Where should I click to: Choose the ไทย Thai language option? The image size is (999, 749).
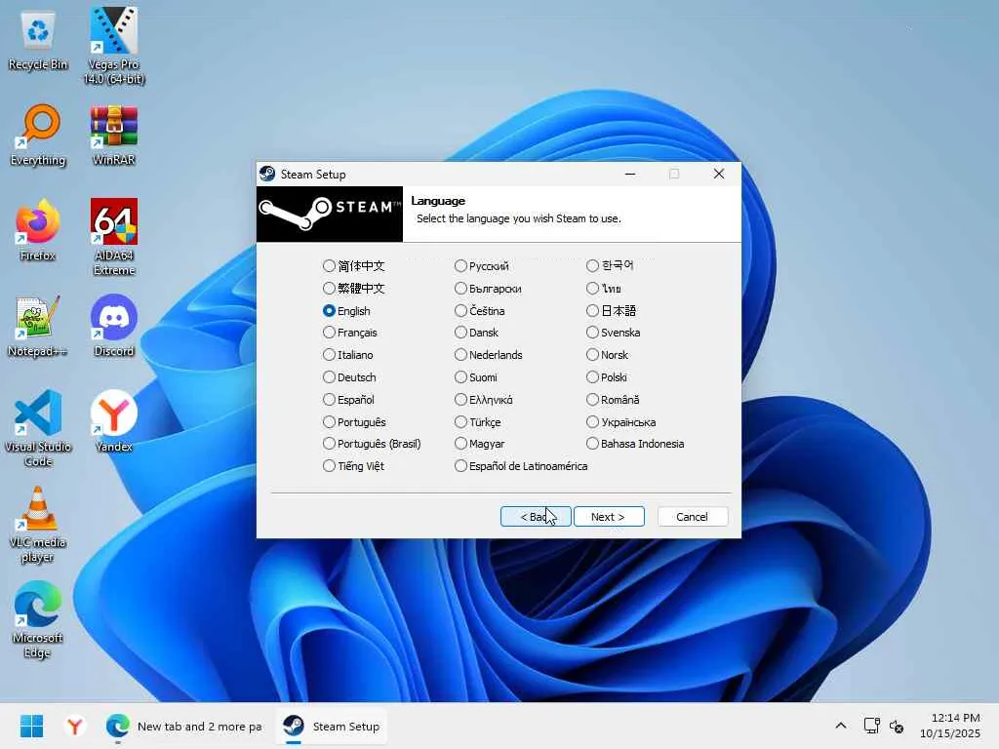click(604, 288)
